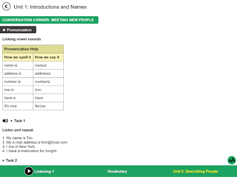Go back using the circled arrow icon
This screenshot has width=237, height=177.
[6, 6]
